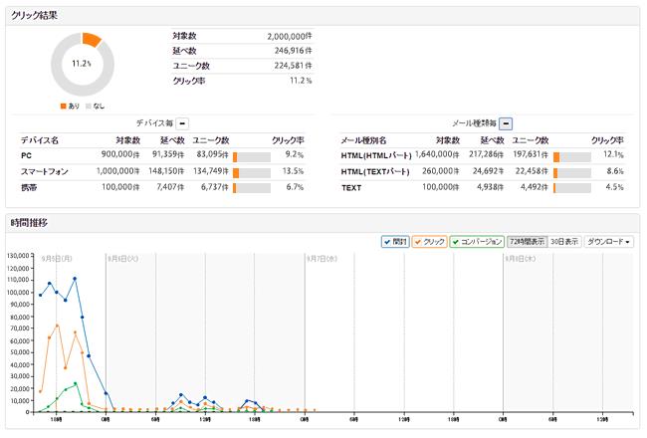Image resolution: width=647 pixels, height=438 pixels.
Task: Collapse the メール種類毎 section with minus button
Action: [506, 123]
